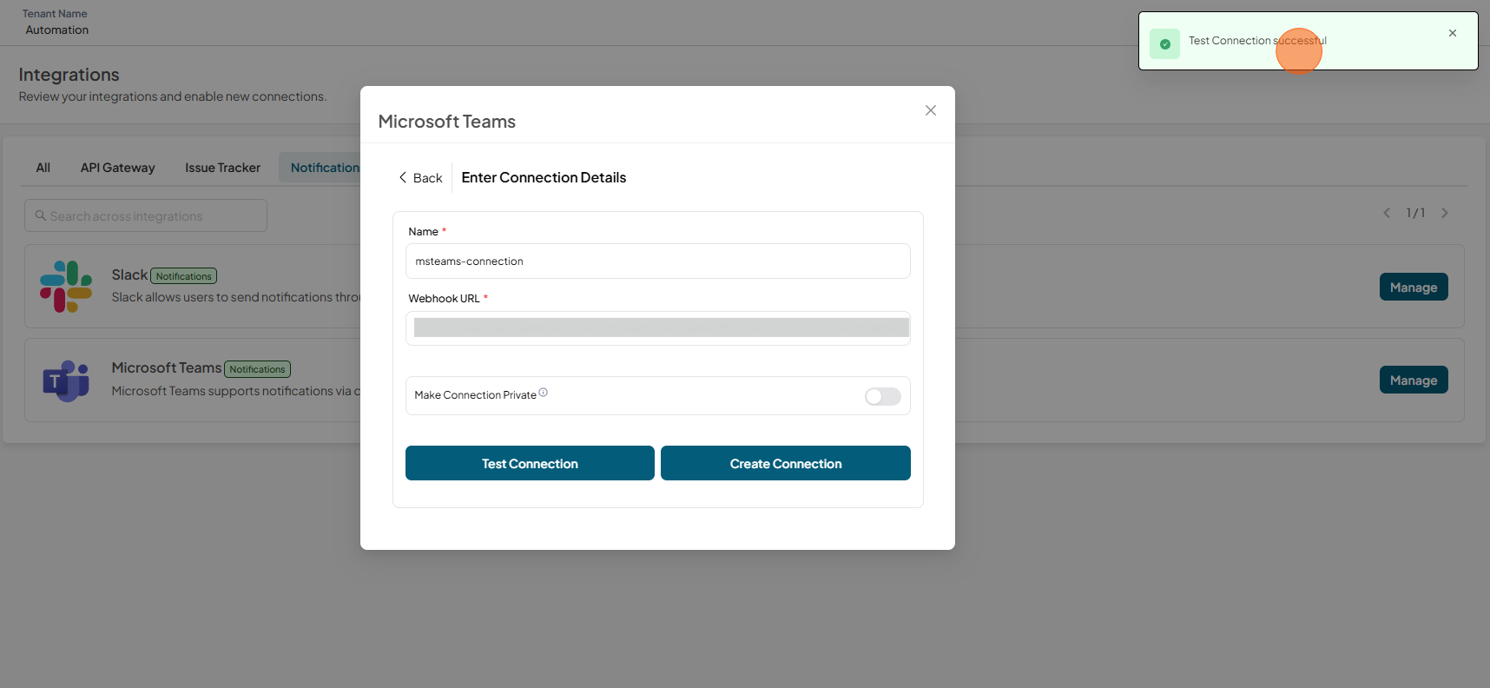Image resolution: width=1490 pixels, height=688 pixels.
Task: Click the connection Name input field
Action: click(658, 261)
